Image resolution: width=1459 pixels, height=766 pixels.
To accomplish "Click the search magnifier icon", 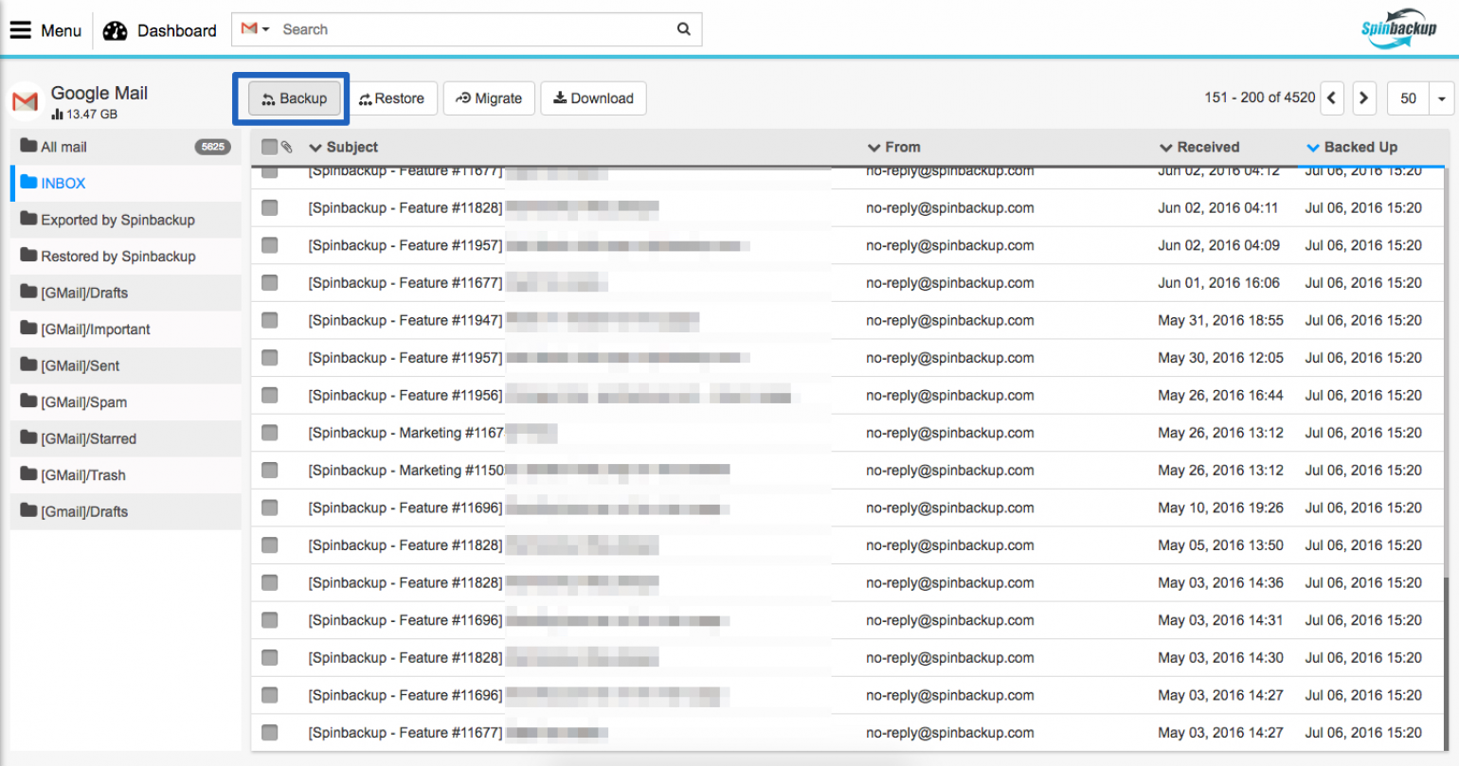I will pyautogui.click(x=684, y=29).
